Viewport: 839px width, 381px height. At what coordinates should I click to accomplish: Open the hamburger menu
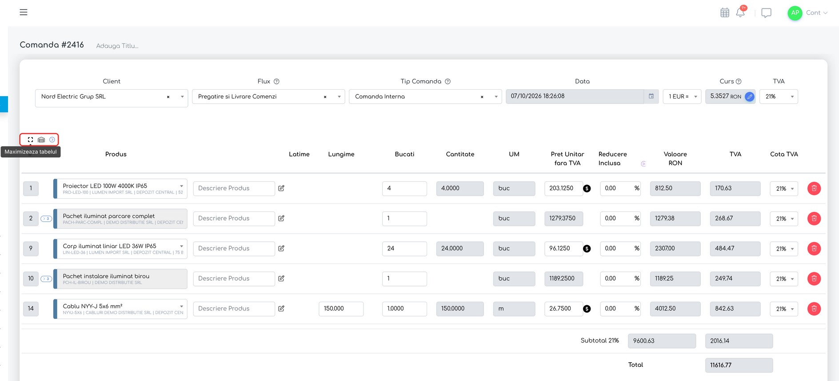click(24, 12)
